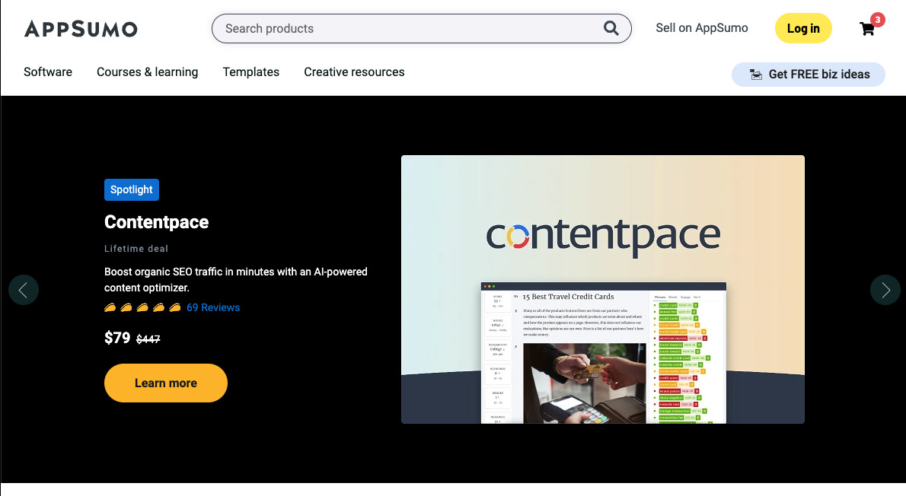Open the Software menu

(48, 72)
